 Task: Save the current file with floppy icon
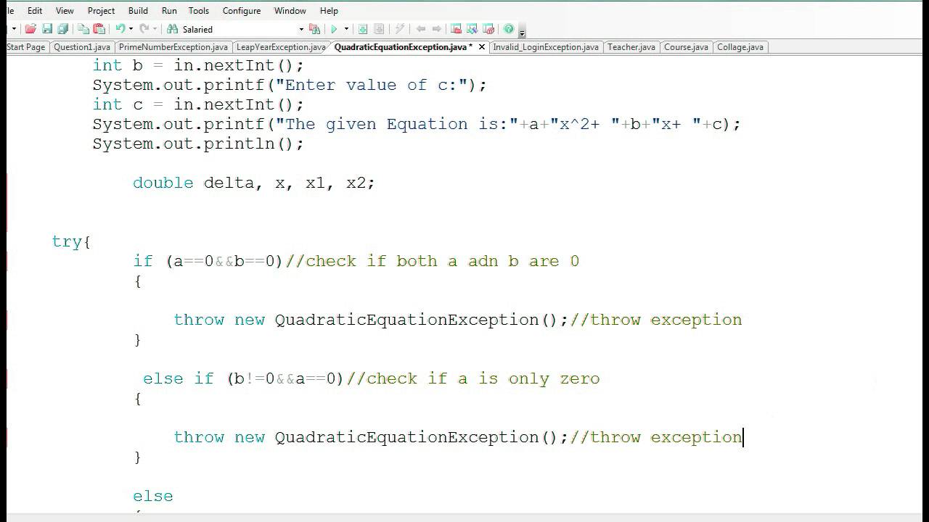[x=47, y=29]
